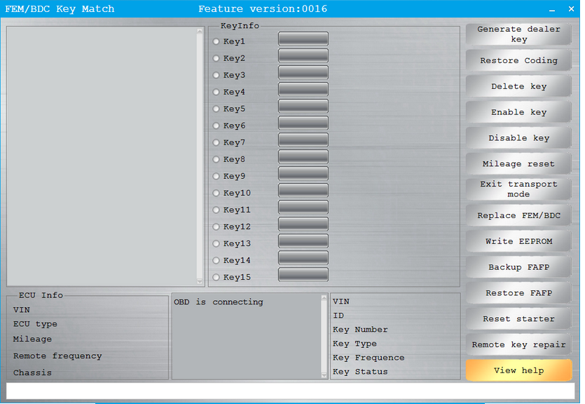Click the Remote key repair button
Viewport: 585px width, 404px height.
coord(518,344)
